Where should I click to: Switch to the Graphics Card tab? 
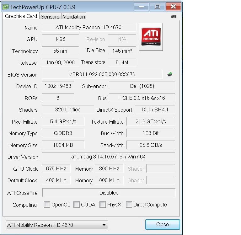(x=21, y=16)
